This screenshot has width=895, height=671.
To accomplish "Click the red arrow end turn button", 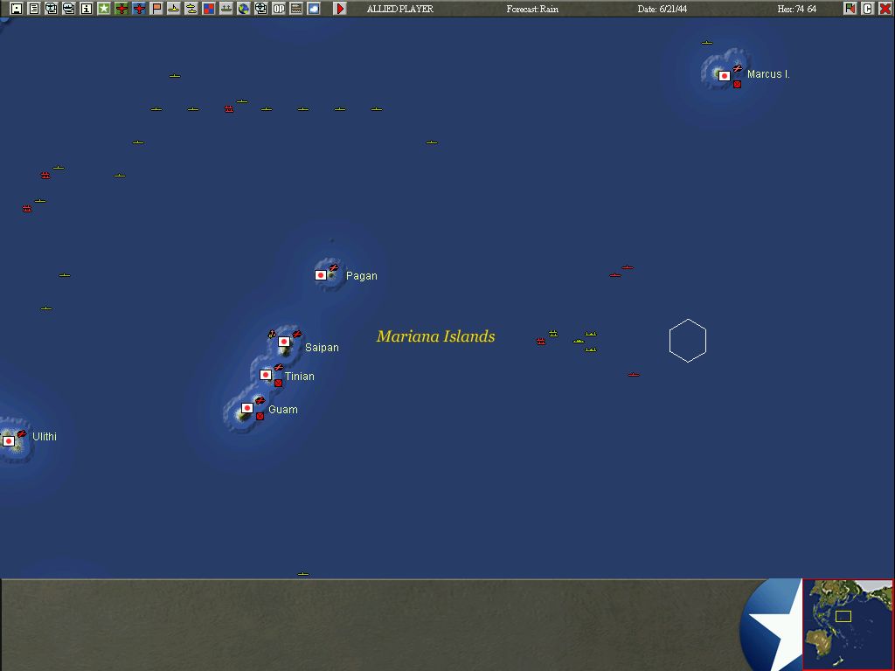I will coord(340,9).
